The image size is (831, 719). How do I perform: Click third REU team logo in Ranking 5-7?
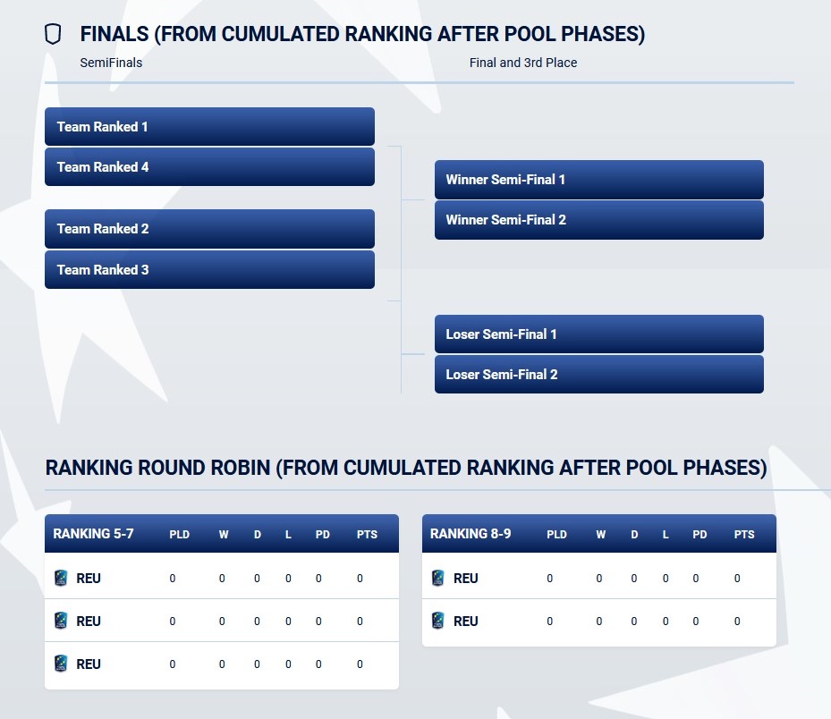(x=61, y=664)
